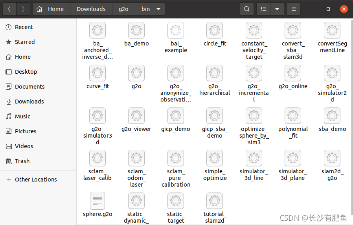Select the gicp_demo executable icon

click(x=176, y=116)
